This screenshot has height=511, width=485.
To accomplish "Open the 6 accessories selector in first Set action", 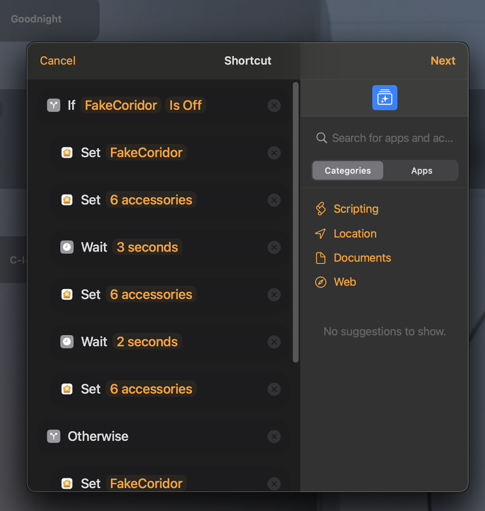I will pyautogui.click(x=151, y=200).
